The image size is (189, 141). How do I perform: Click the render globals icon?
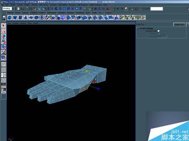(x=141, y=8)
